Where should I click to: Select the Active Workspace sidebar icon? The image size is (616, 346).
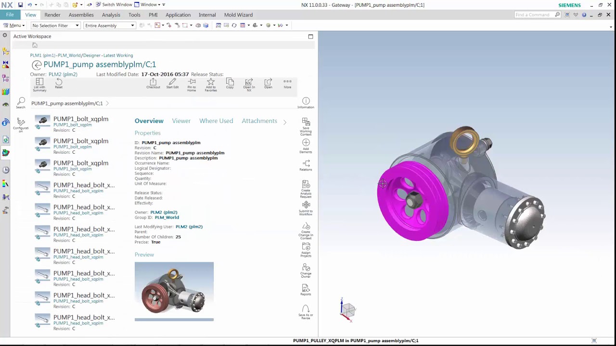[x=5, y=153]
